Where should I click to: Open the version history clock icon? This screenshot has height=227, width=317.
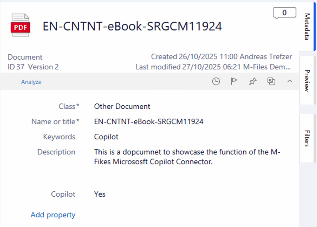216,81
